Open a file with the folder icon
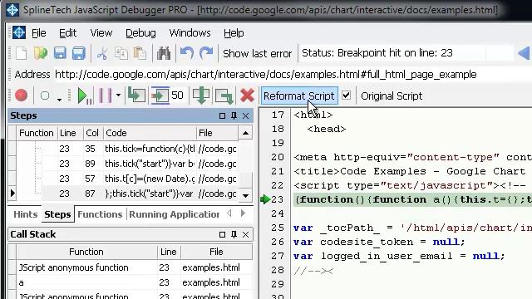Viewport: 532px width, 299px height. point(41,53)
